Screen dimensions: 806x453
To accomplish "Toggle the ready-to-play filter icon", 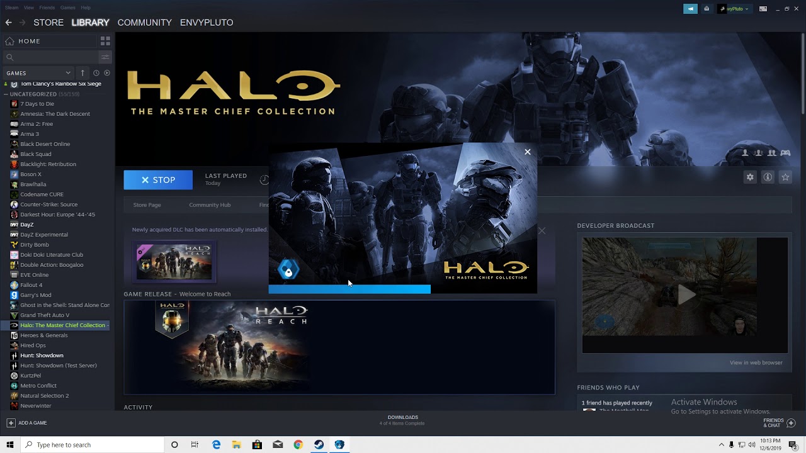I will pyautogui.click(x=107, y=73).
